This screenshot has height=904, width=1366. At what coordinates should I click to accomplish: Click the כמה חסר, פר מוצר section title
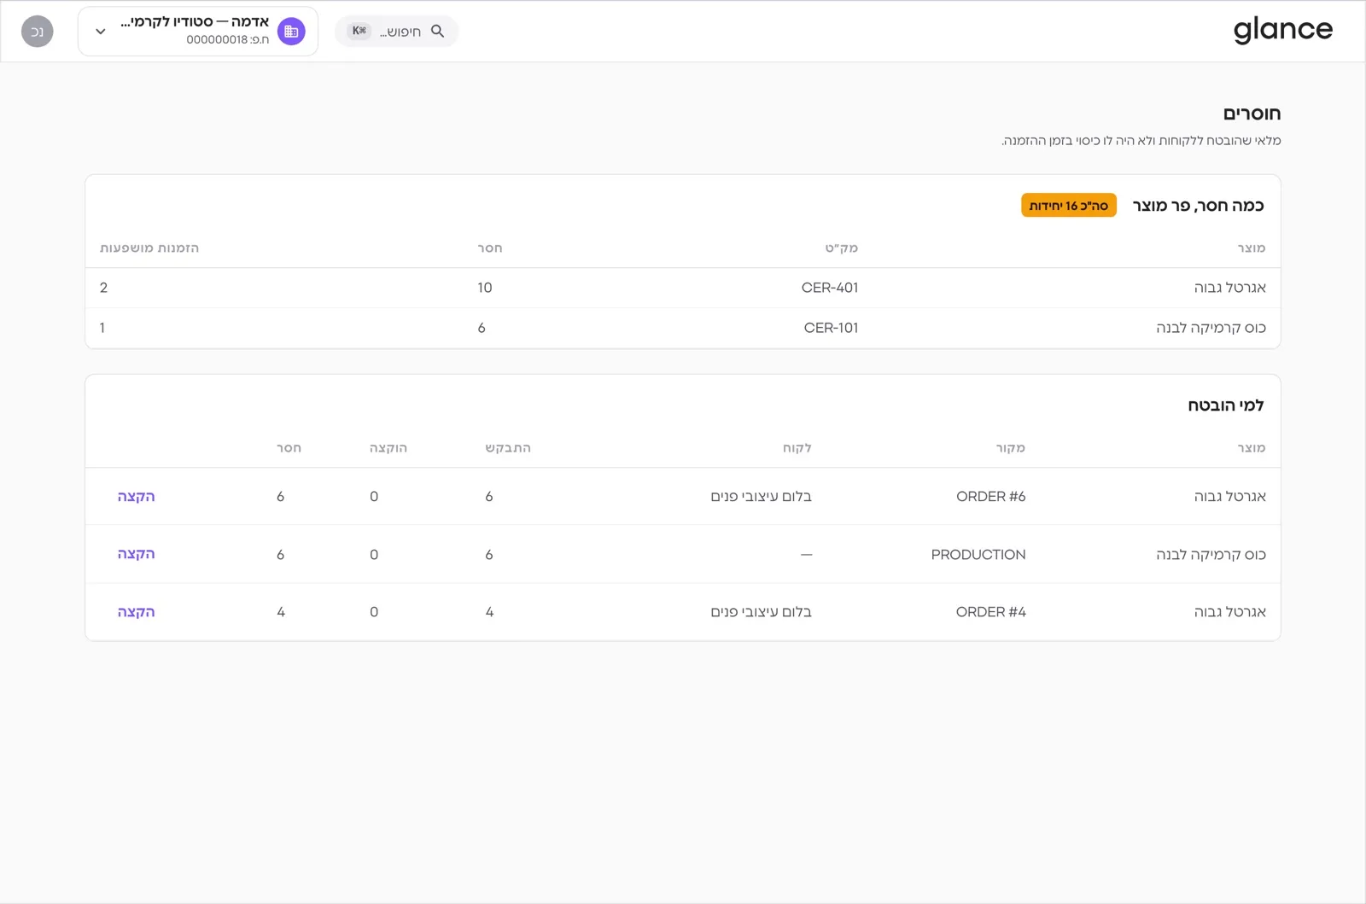tap(1199, 206)
